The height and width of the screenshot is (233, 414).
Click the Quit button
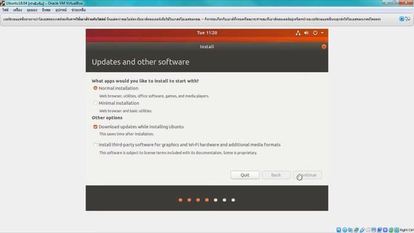point(245,175)
